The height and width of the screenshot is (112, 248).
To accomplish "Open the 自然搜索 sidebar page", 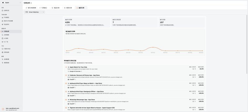I will click(x=11, y=35).
